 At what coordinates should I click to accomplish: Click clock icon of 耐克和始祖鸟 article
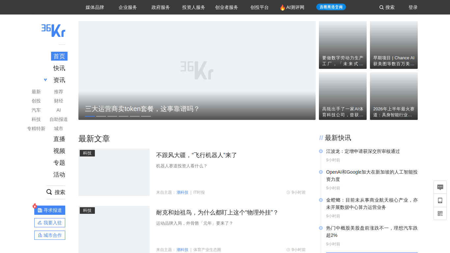(288, 250)
